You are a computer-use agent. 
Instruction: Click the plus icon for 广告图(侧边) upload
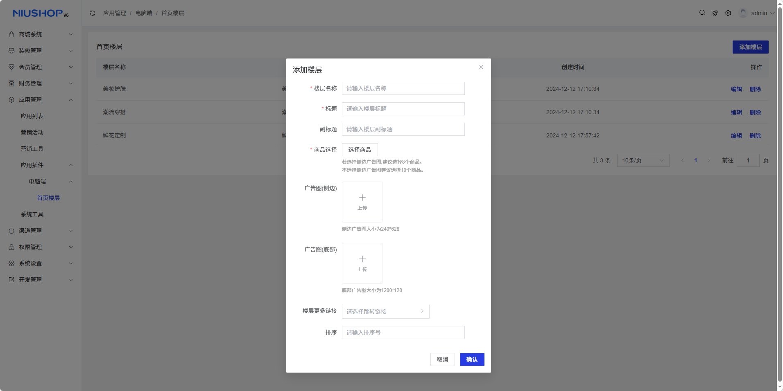(362, 198)
